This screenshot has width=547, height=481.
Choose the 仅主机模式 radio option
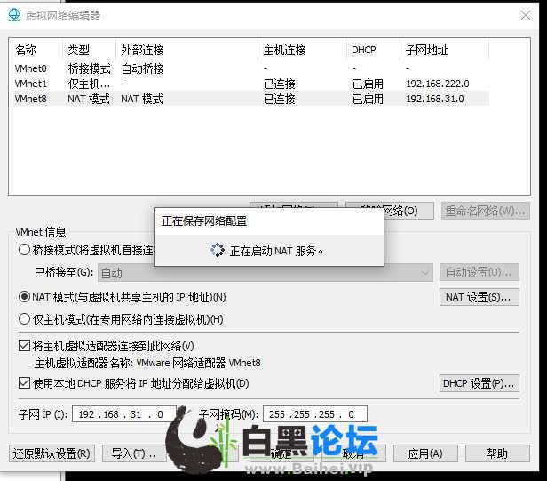25,318
